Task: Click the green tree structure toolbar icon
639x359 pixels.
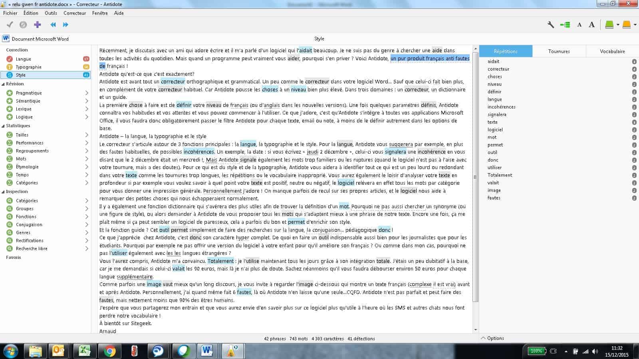Action: (565, 25)
